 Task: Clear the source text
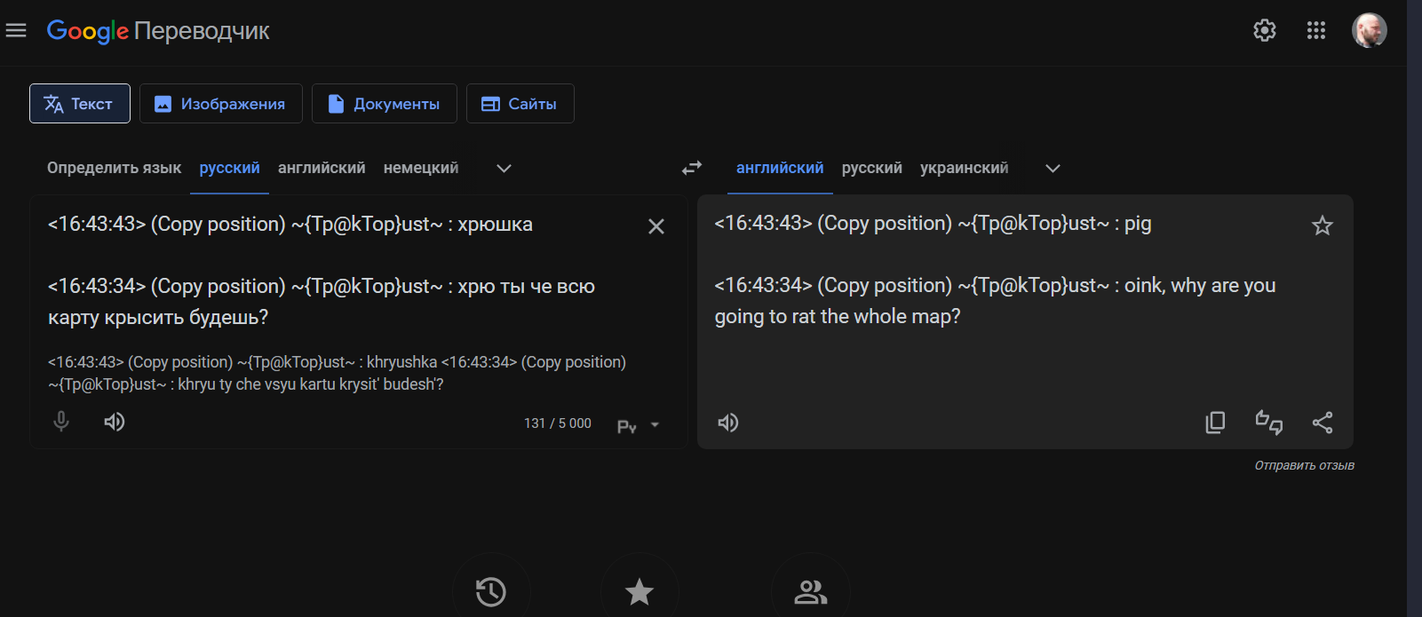[x=655, y=226]
